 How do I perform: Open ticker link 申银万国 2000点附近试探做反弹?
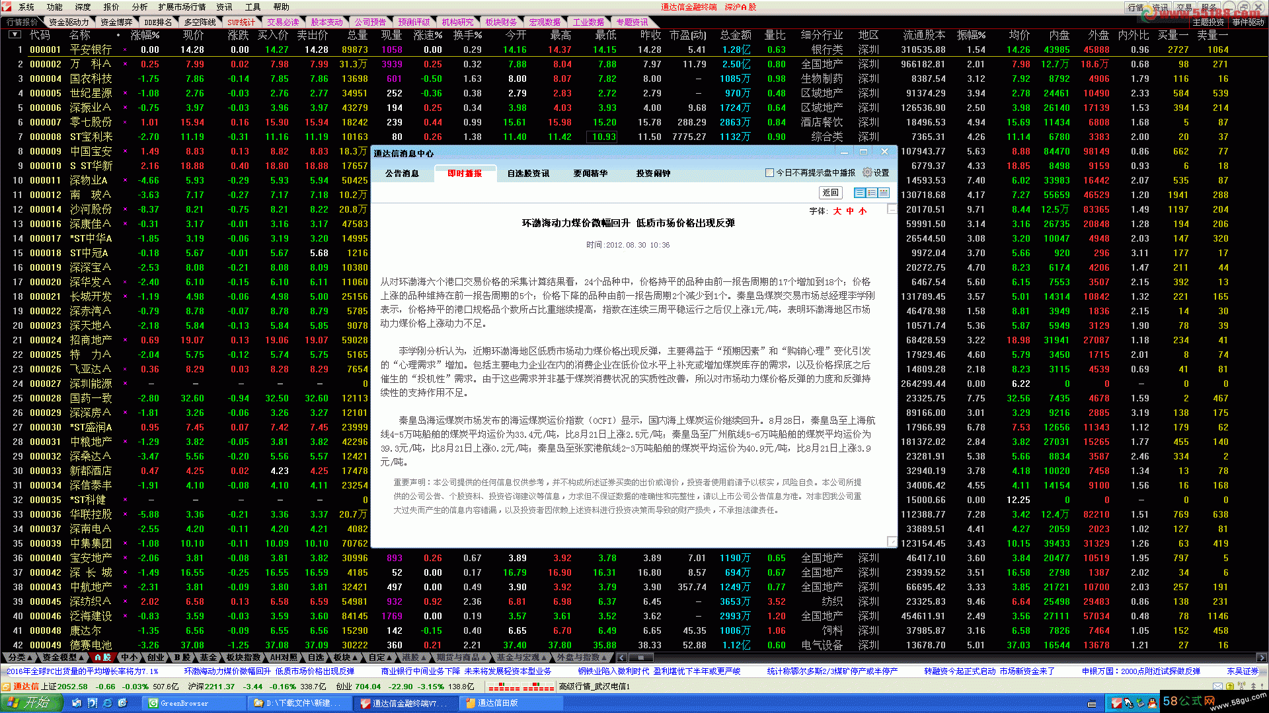(1141, 671)
